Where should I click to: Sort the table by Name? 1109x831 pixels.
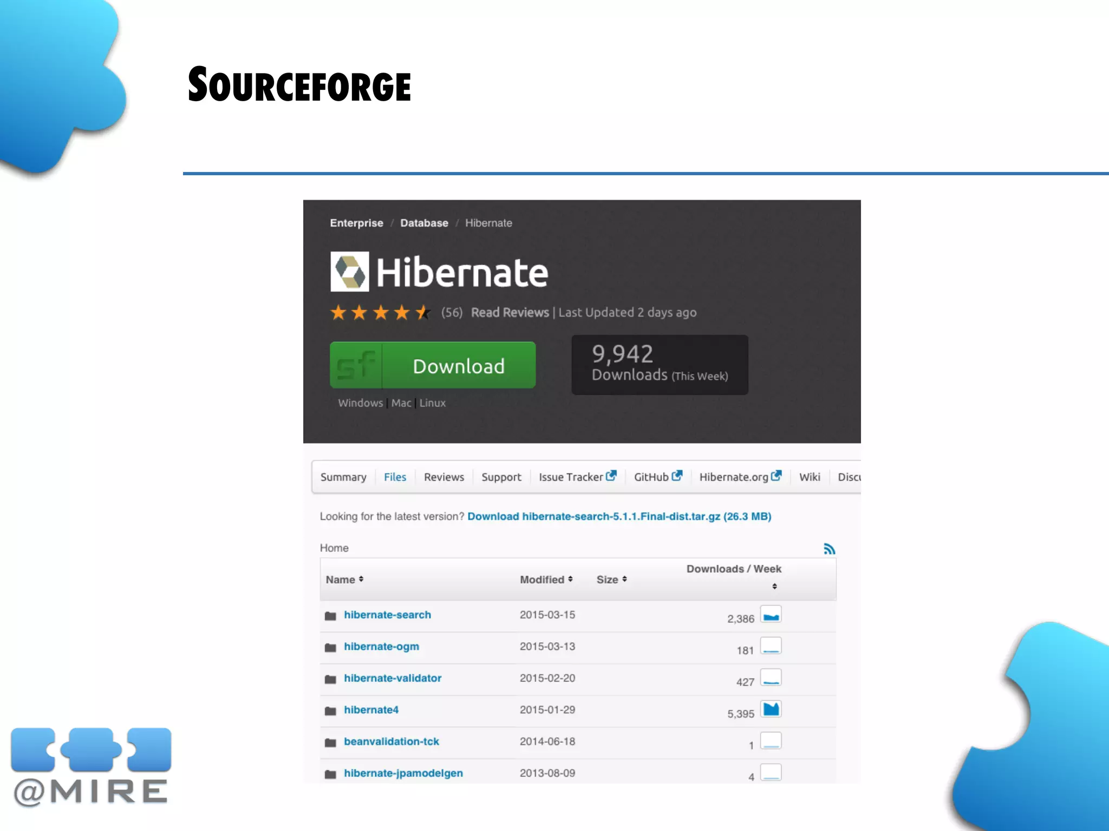tap(344, 579)
